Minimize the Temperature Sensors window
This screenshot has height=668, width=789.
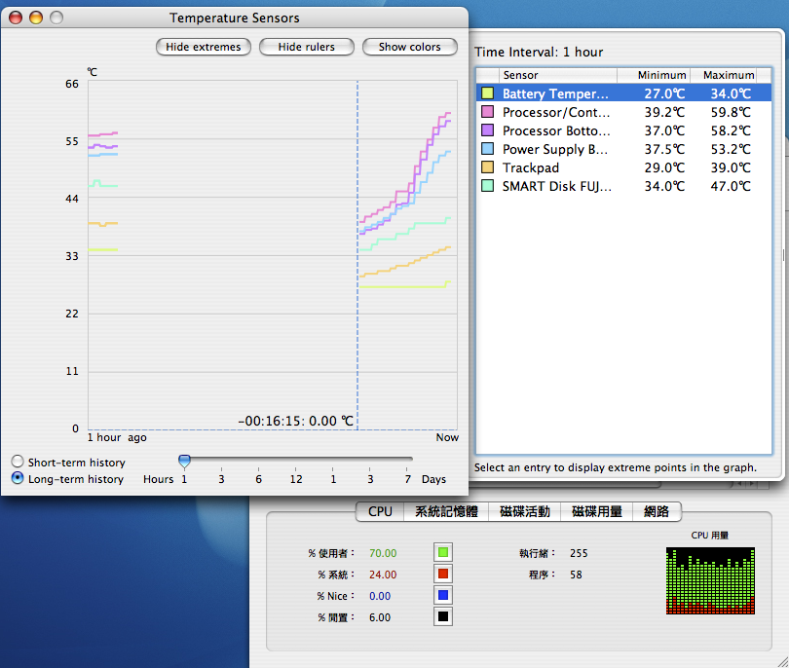pos(36,18)
